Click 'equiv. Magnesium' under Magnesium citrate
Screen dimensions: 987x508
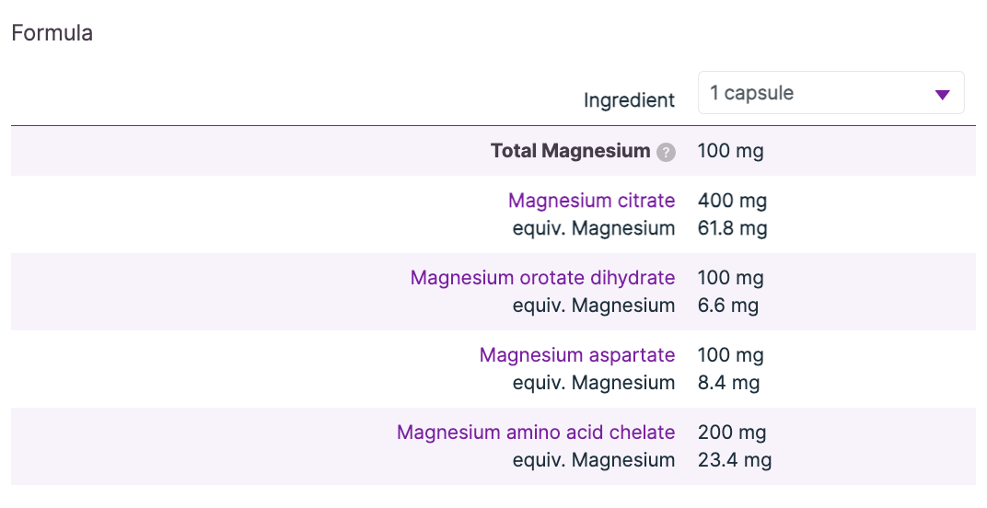(x=593, y=228)
